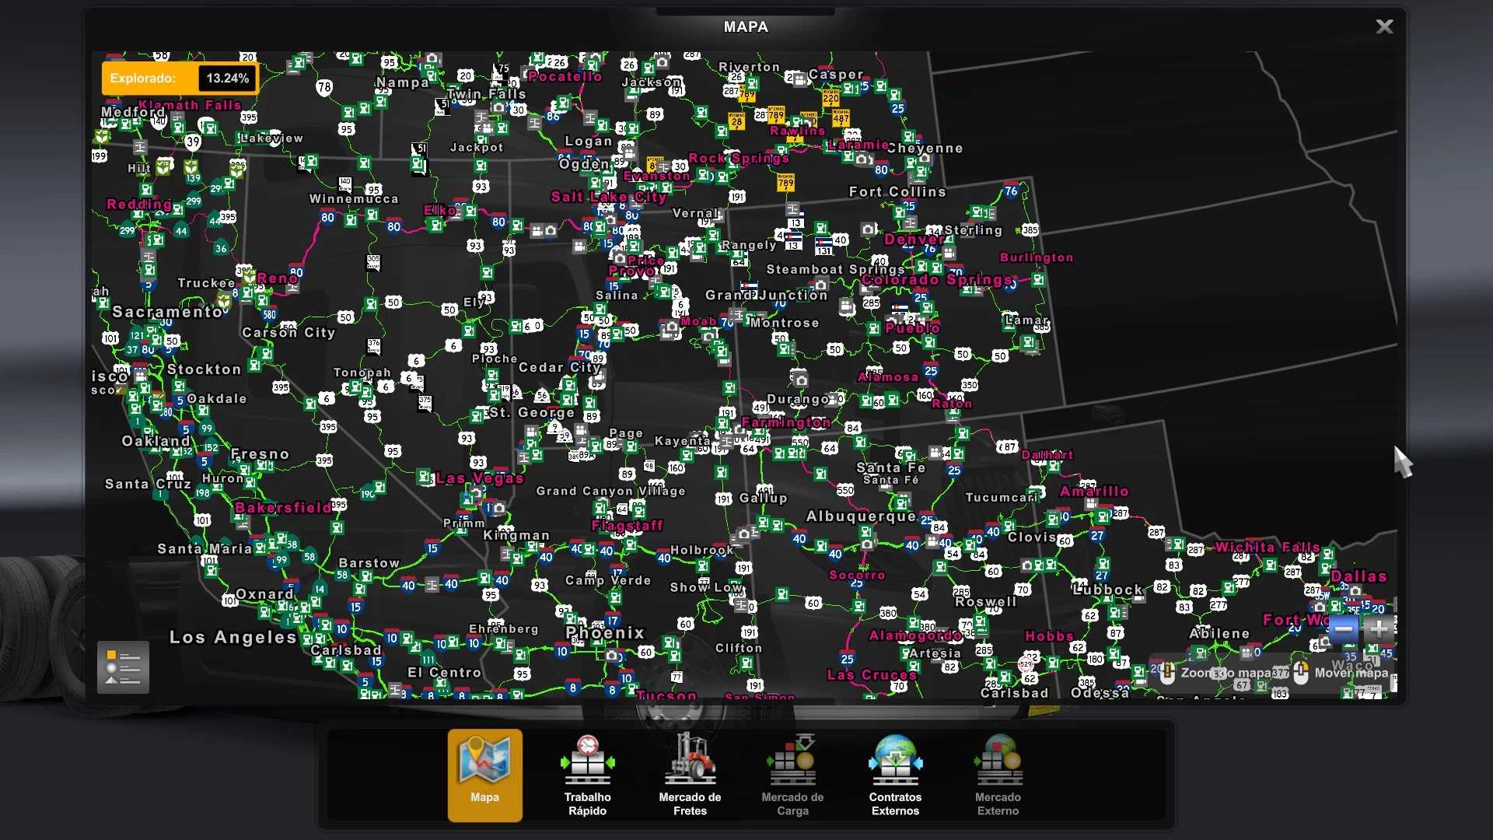Click the Las Vegas city label
This screenshot has height=840, width=1493.
point(480,478)
